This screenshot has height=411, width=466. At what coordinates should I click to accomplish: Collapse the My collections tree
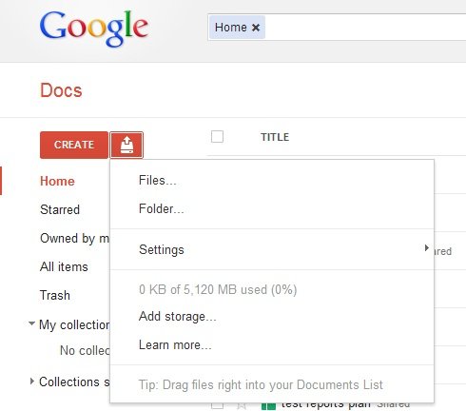31,323
